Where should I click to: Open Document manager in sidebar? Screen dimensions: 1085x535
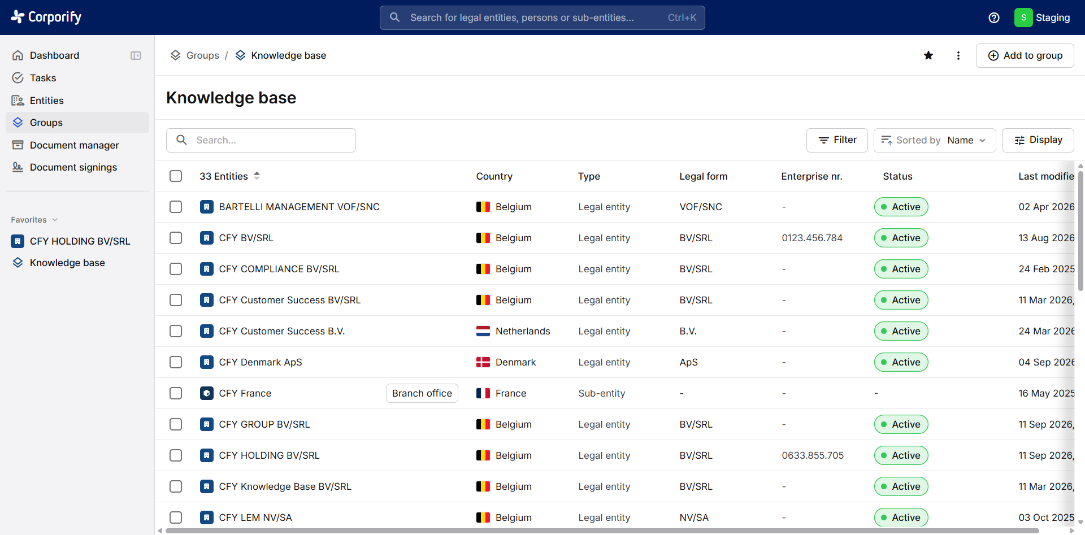tap(74, 145)
